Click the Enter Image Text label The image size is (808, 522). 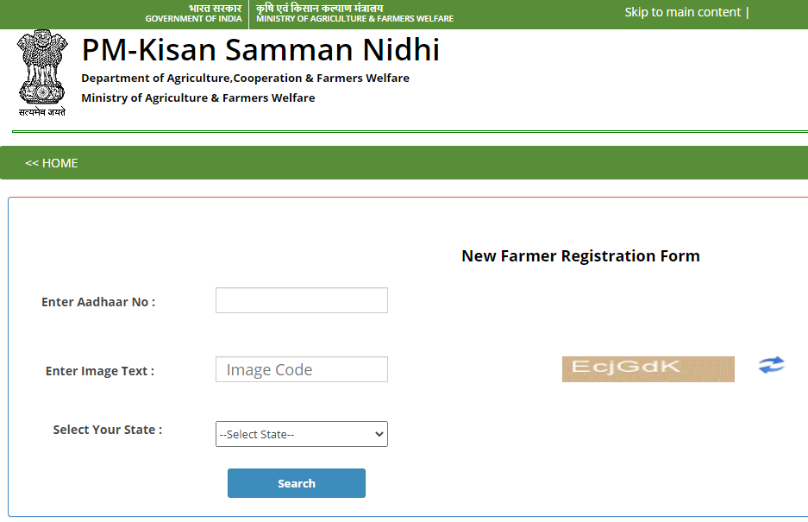click(x=100, y=371)
